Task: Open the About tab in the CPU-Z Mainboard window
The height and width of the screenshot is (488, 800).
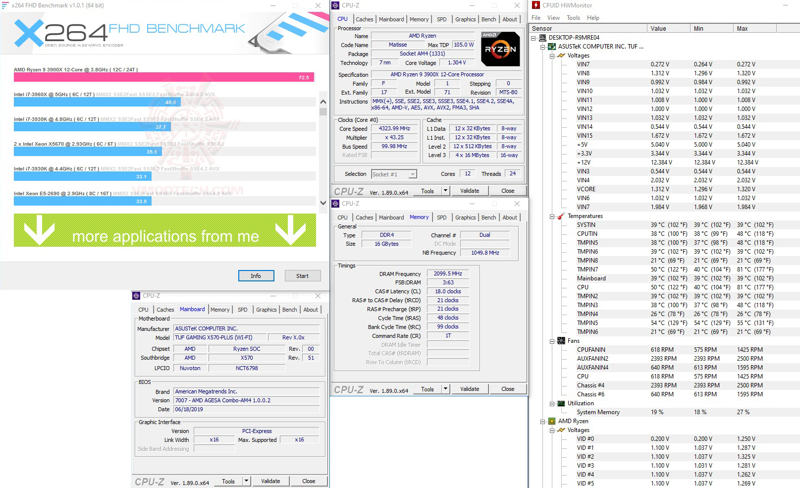Action: click(311, 310)
